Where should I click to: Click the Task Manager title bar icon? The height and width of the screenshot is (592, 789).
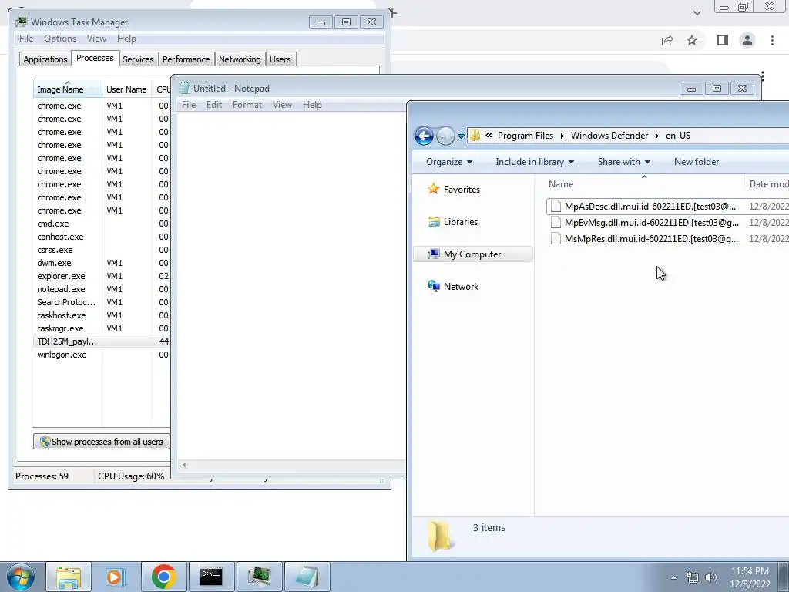[x=21, y=22]
